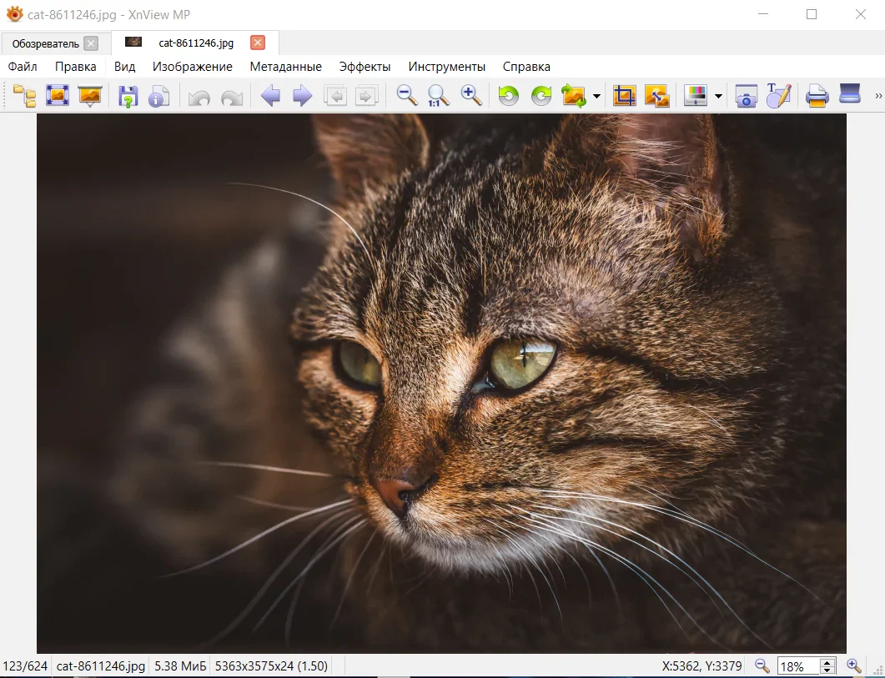Close the cat-8611246.jpg tab
This screenshot has width=885, height=678.
pyautogui.click(x=258, y=43)
